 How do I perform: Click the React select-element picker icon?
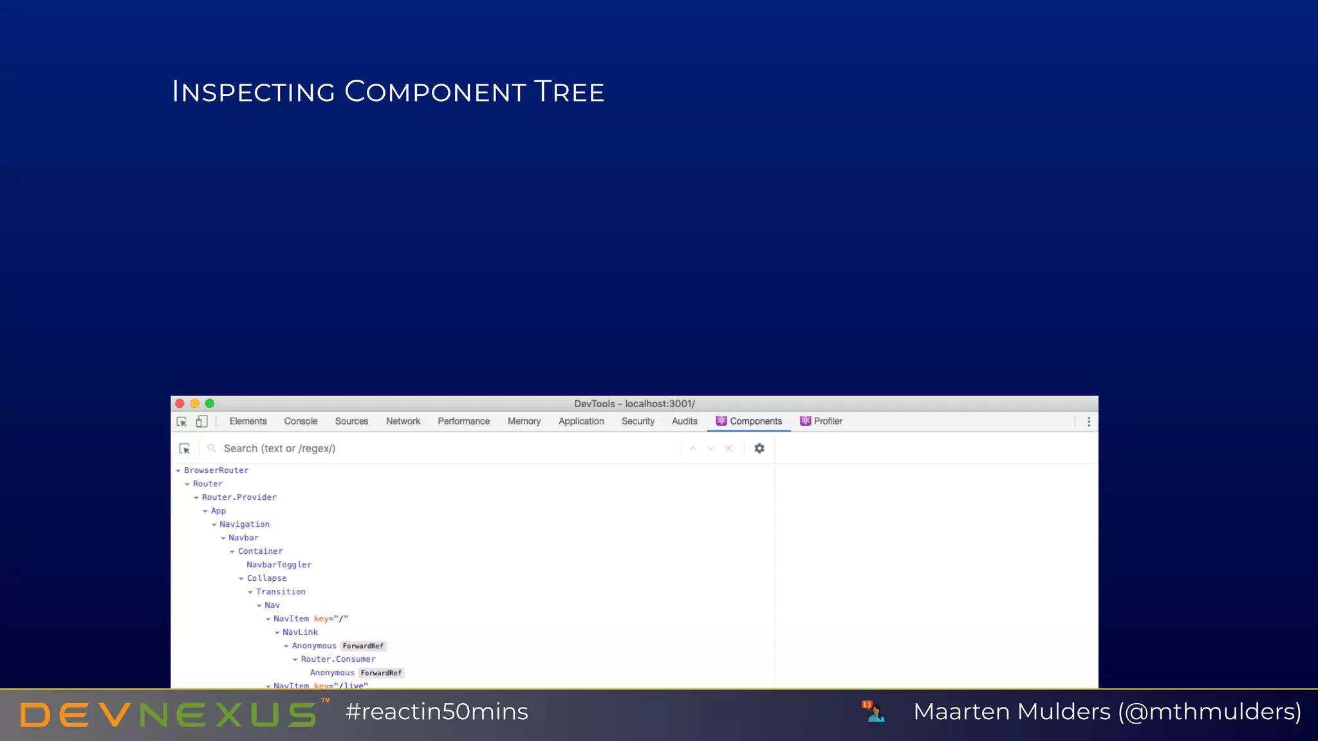coord(185,448)
